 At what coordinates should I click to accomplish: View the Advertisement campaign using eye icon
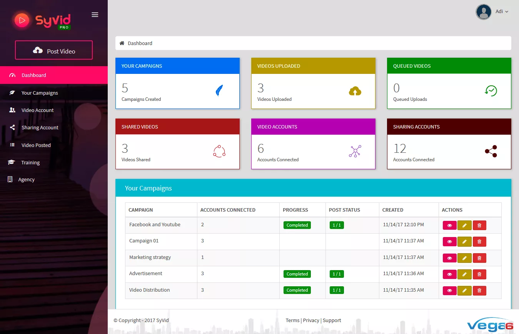click(x=449, y=274)
